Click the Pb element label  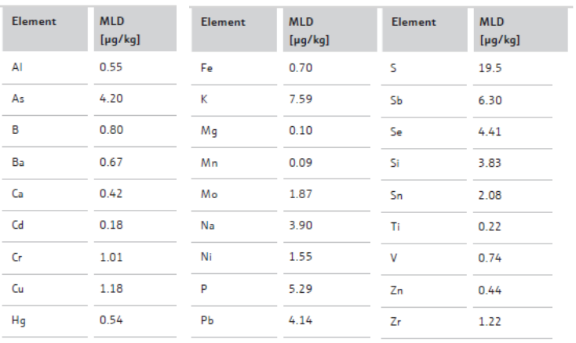(207, 320)
